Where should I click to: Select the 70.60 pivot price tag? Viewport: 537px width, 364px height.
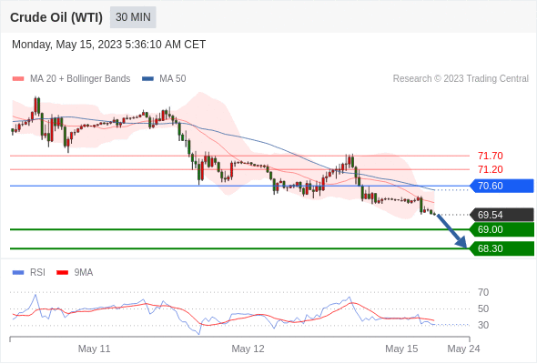(502, 186)
